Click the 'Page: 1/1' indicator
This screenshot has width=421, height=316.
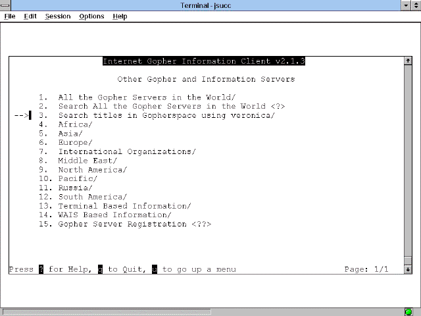click(366, 269)
